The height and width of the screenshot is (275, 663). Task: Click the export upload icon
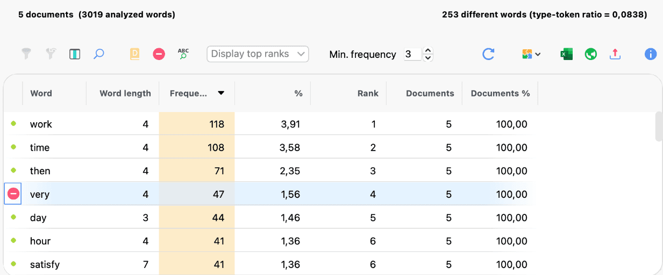tap(615, 54)
